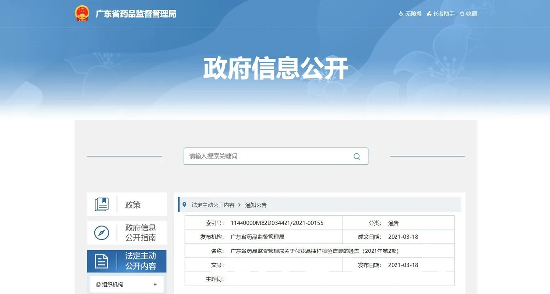550x294 pixels.
Task: Select 法定主动公开内容 label in the sidebar
Action: click(x=141, y=261)
